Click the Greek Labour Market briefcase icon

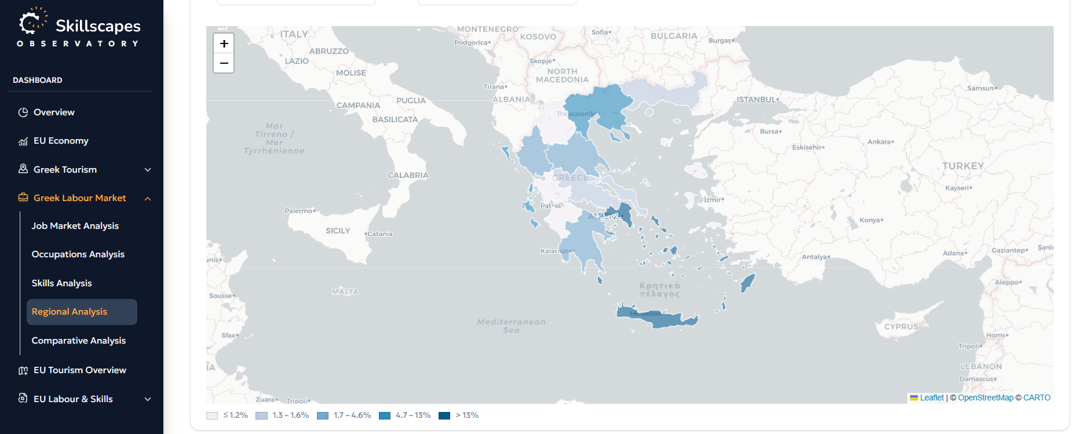pyautogui.click(x=23, y=198)
